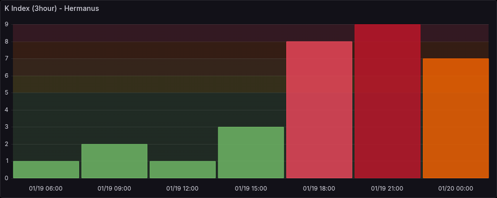Select the bar for 01/19 12:00
The height and width of the screenshot is (198, 497).
[x=182, y=170]
